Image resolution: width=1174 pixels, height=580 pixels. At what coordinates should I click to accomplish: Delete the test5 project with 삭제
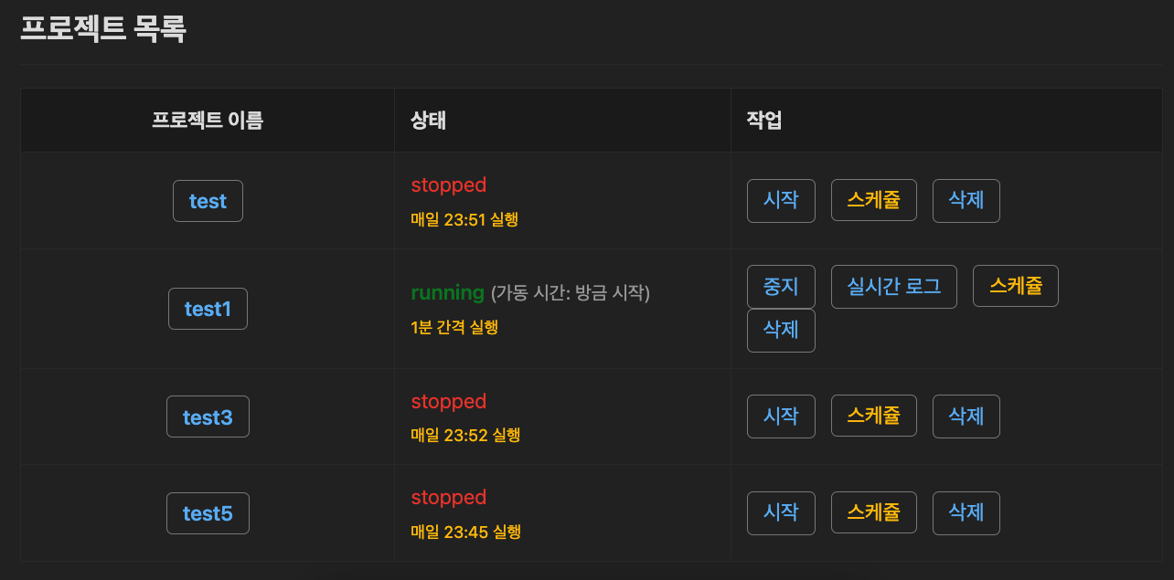(966, 512)
